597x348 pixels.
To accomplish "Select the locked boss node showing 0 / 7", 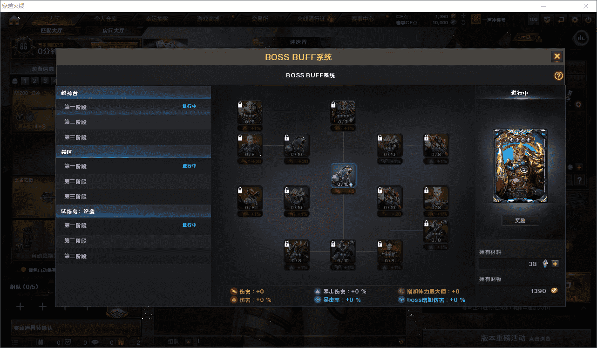I will tap(344, 113).
